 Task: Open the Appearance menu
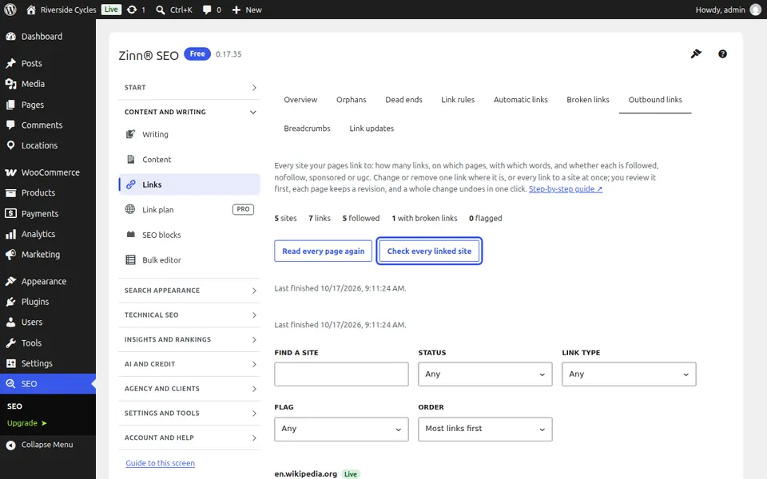click(x=48, y=281)
